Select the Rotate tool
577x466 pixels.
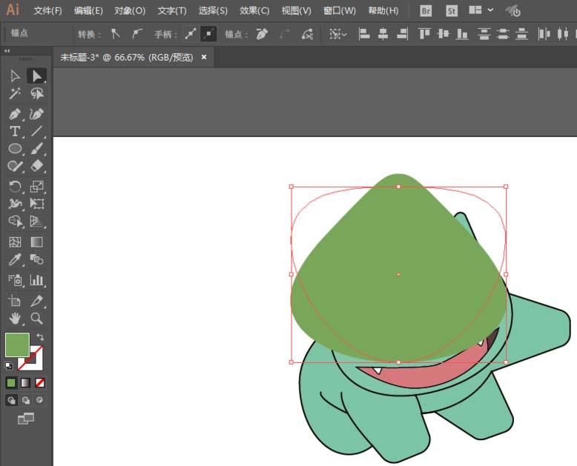coord(15,187)
